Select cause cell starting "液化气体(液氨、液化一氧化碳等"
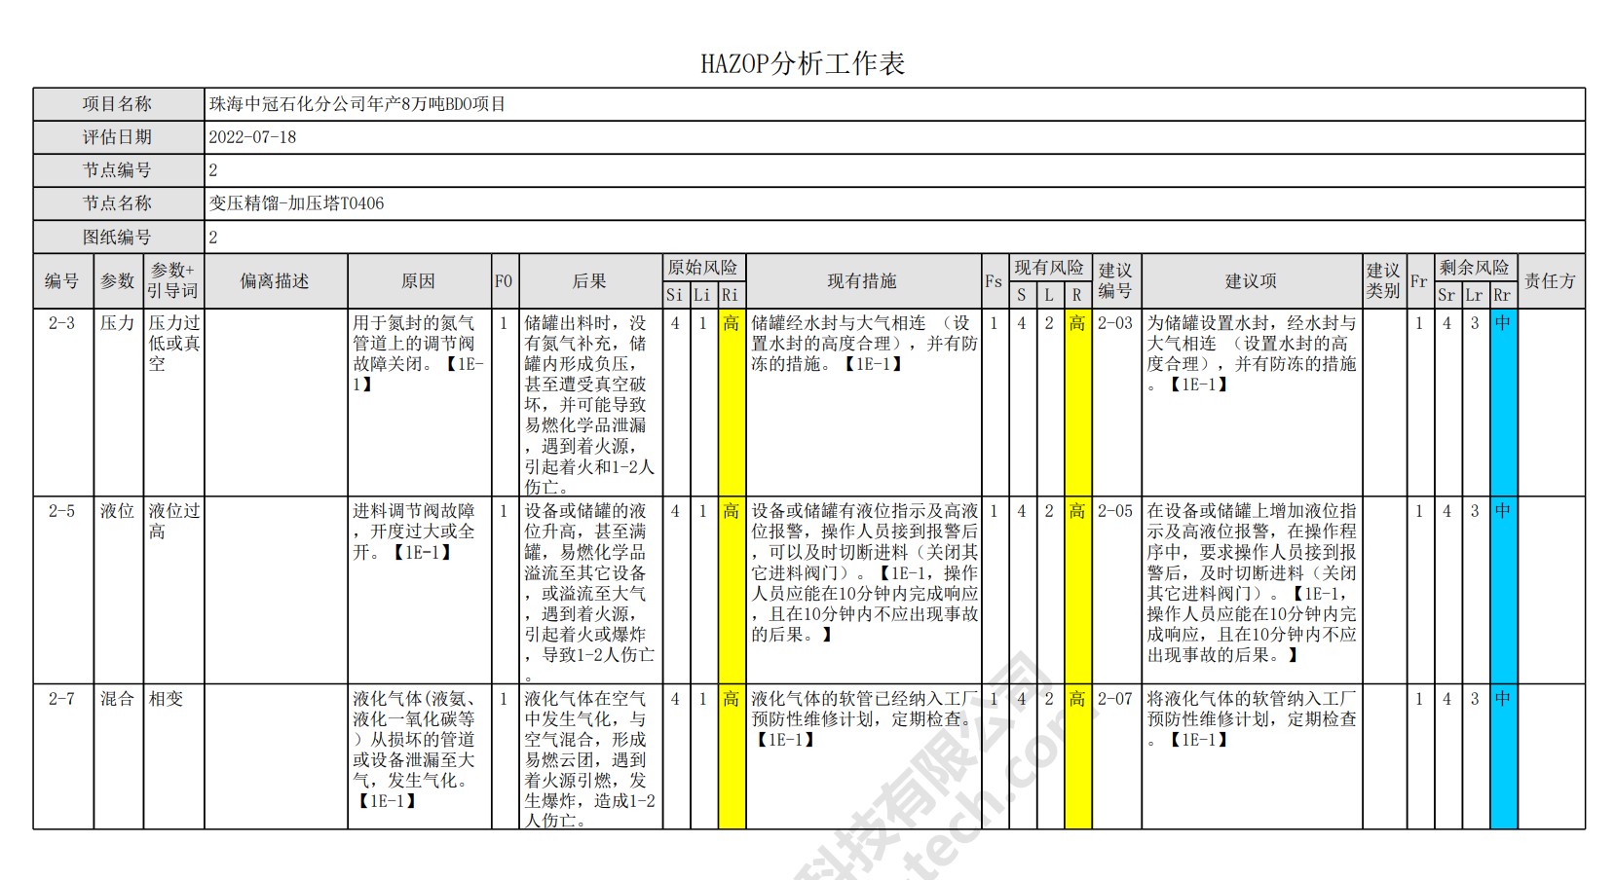Viewport: 1615px width, 880px height. point(419,756)
